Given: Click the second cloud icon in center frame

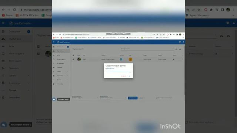Looking at the screenshot, I should coord(180,49).
